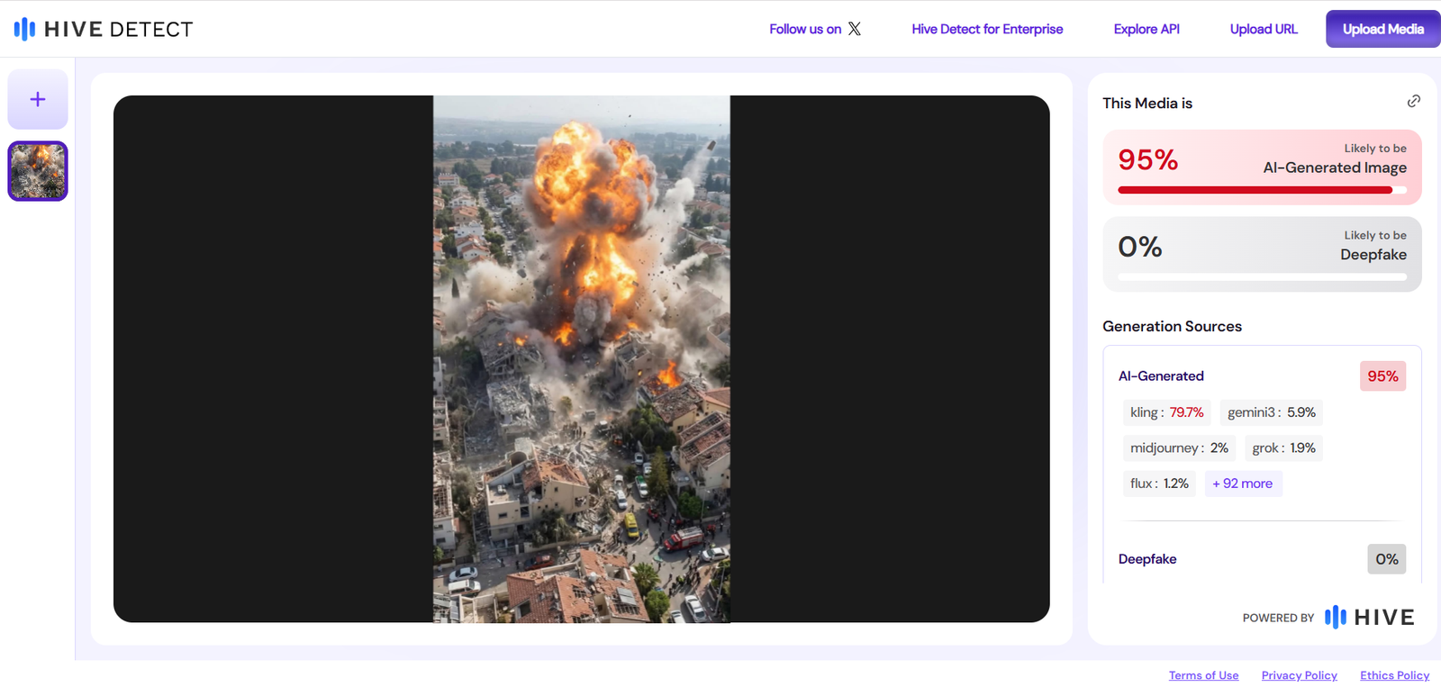Click the Hive Detect logo icon
This screenshot has height=687, width=1441.
pos(24,29)
